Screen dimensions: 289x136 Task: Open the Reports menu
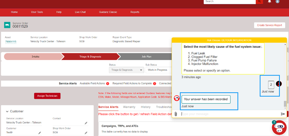pyautogui.click(x=135, y=12)
